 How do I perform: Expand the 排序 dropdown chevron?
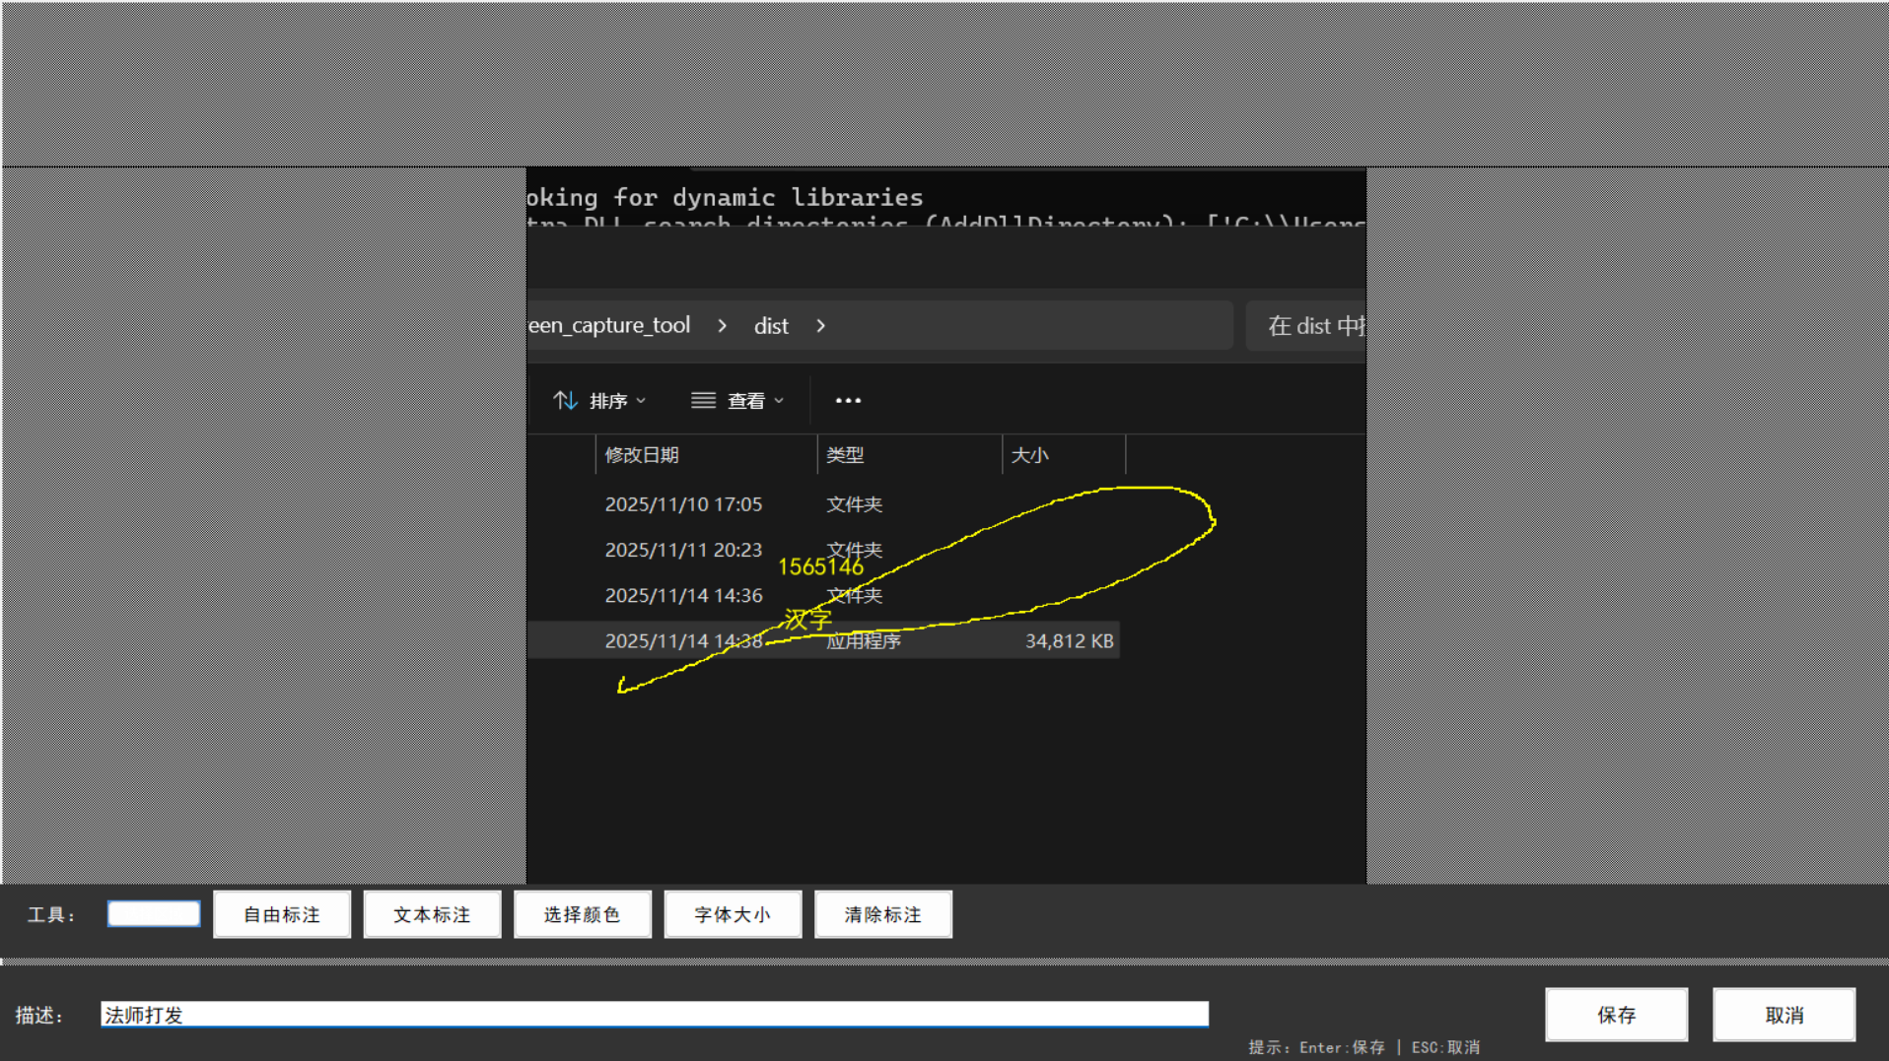tap(641, 401)
